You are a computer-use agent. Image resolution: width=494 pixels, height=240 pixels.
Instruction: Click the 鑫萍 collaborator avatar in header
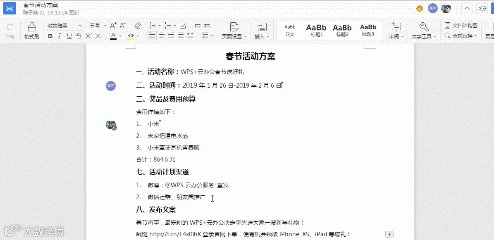tap(432, 8)
